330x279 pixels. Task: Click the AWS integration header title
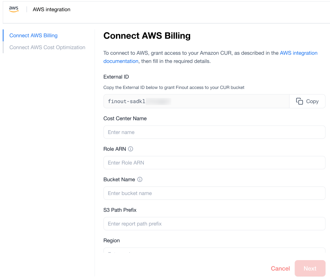51,9
